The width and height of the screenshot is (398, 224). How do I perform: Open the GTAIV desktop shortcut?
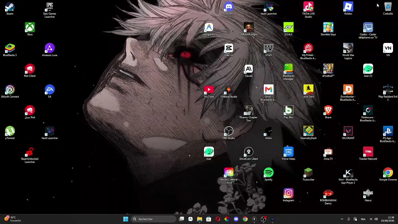tap(269, 50)
